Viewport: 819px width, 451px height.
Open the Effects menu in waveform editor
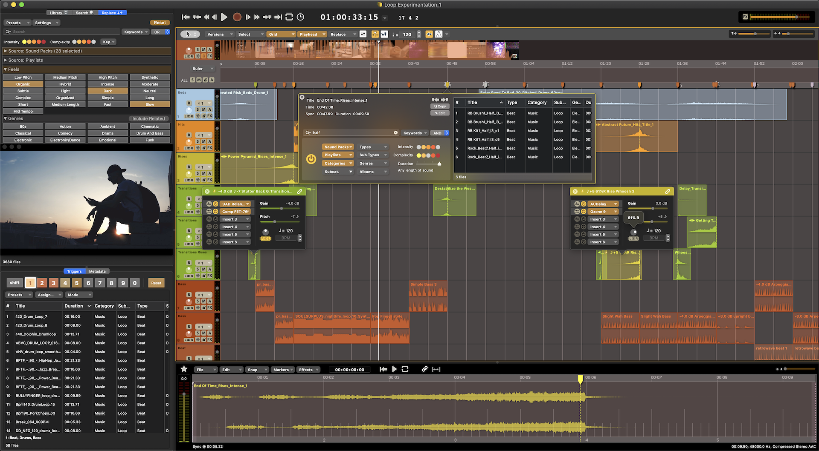(x=308, y=370)
